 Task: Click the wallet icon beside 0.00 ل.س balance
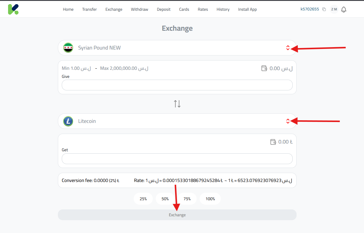tap(264, 68)
